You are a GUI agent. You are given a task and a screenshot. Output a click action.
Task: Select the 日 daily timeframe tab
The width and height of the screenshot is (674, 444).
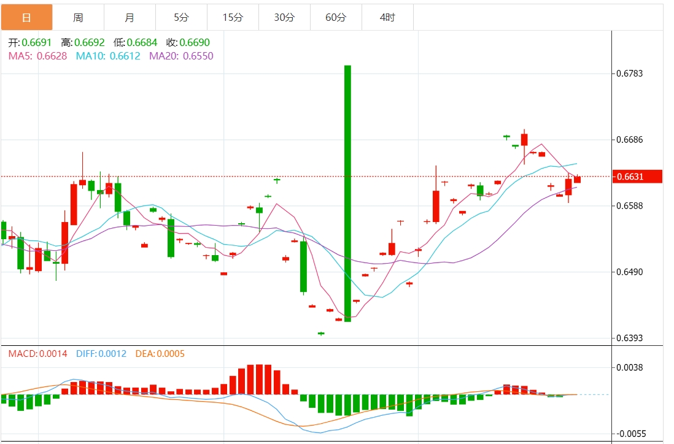tap(26, 17)
